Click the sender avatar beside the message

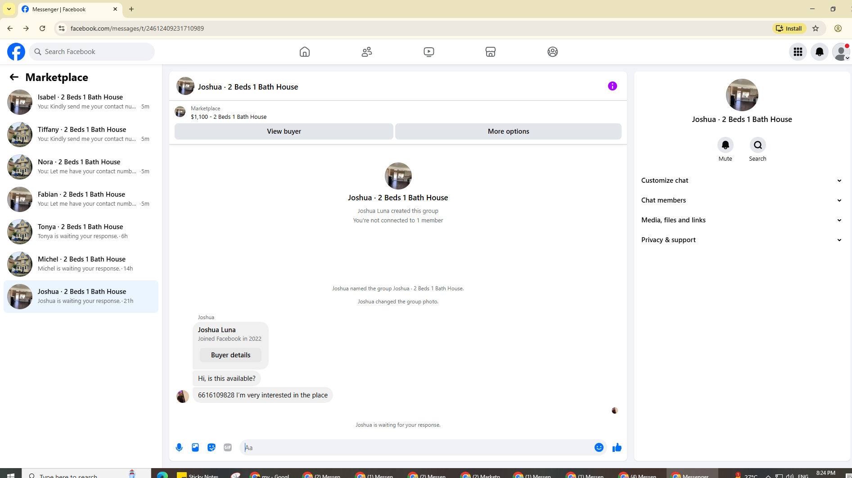pos(183,396)
